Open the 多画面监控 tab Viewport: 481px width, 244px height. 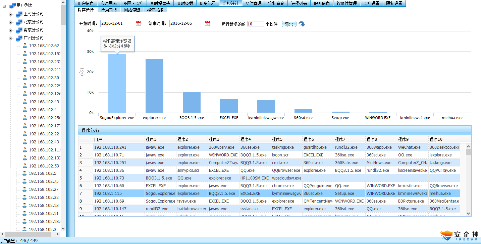(x=133, y=3)
